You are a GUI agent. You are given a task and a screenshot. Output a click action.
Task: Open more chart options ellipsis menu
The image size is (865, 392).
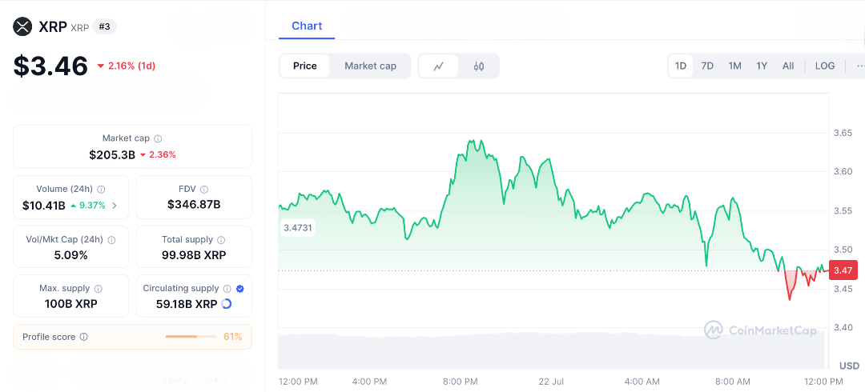(x=859, y=66)
